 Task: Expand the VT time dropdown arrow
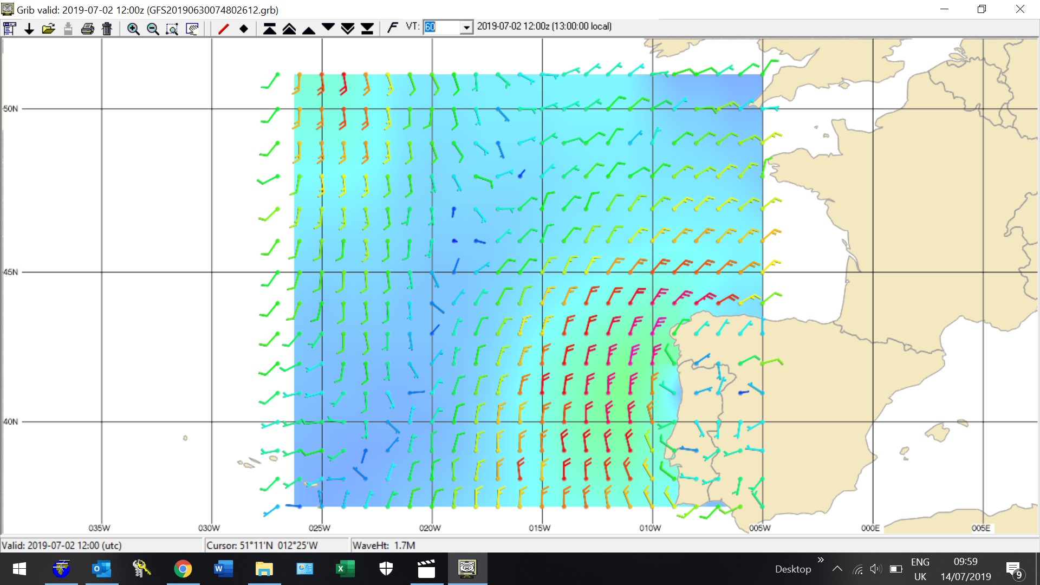point(466,27)
